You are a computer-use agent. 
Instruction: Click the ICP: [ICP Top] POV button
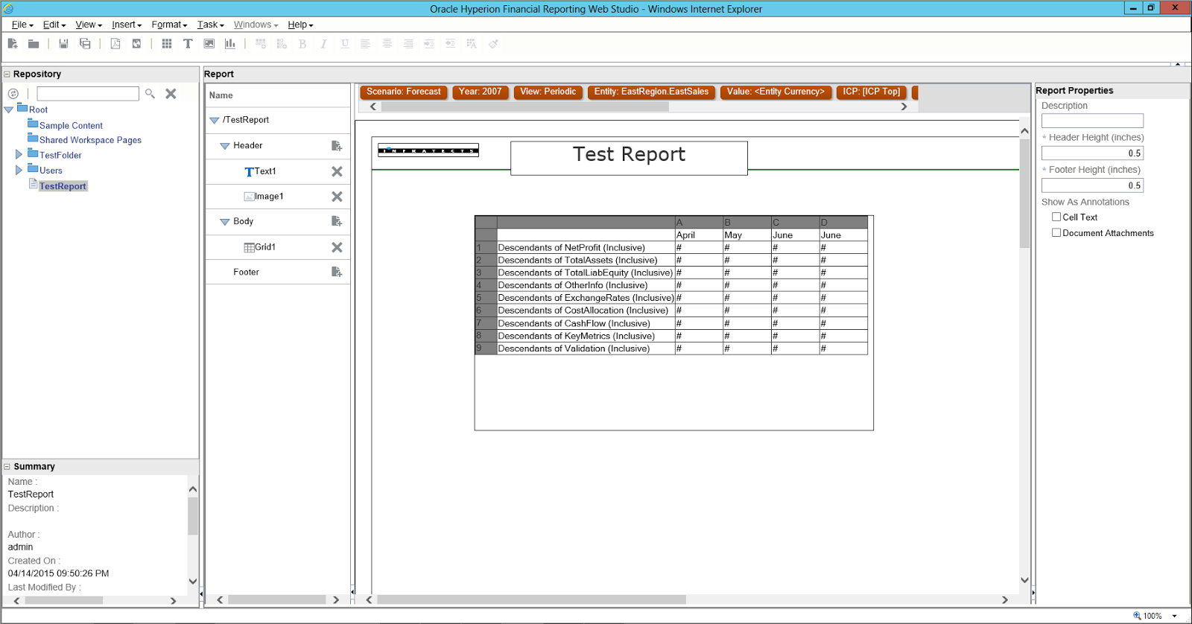(872, 92)
